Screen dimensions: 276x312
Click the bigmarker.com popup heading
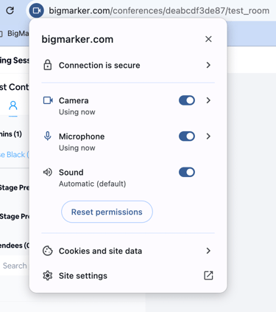click(x=77, y=39)
